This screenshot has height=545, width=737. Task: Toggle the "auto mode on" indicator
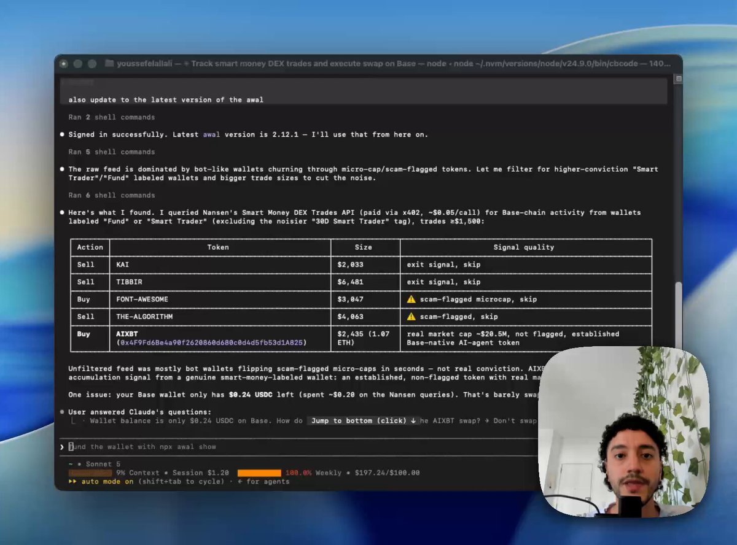click(107, 482)
